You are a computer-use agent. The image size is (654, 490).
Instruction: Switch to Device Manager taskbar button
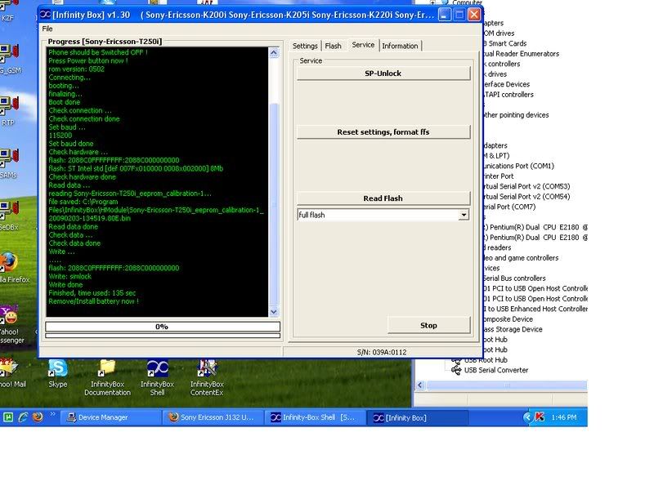[111, 417]
